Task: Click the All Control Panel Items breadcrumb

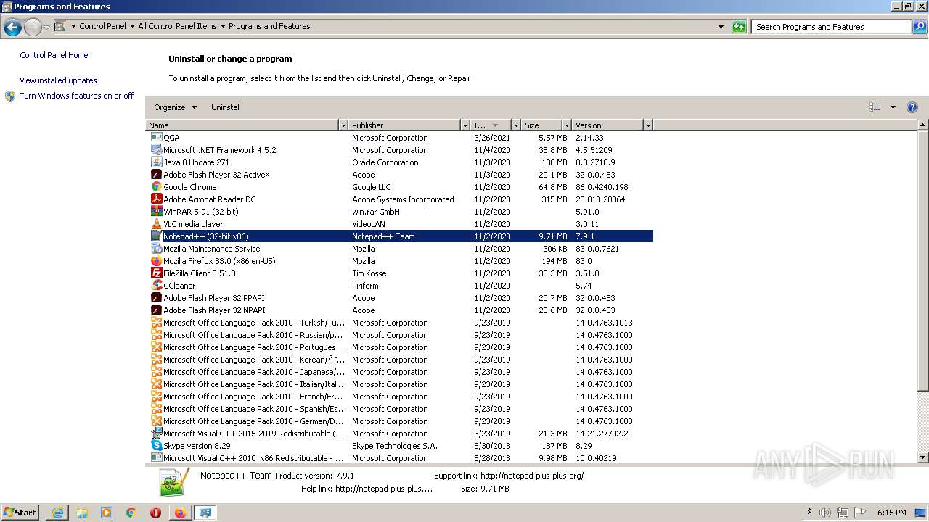Action: pyautogui.click(x=177, y=26)
